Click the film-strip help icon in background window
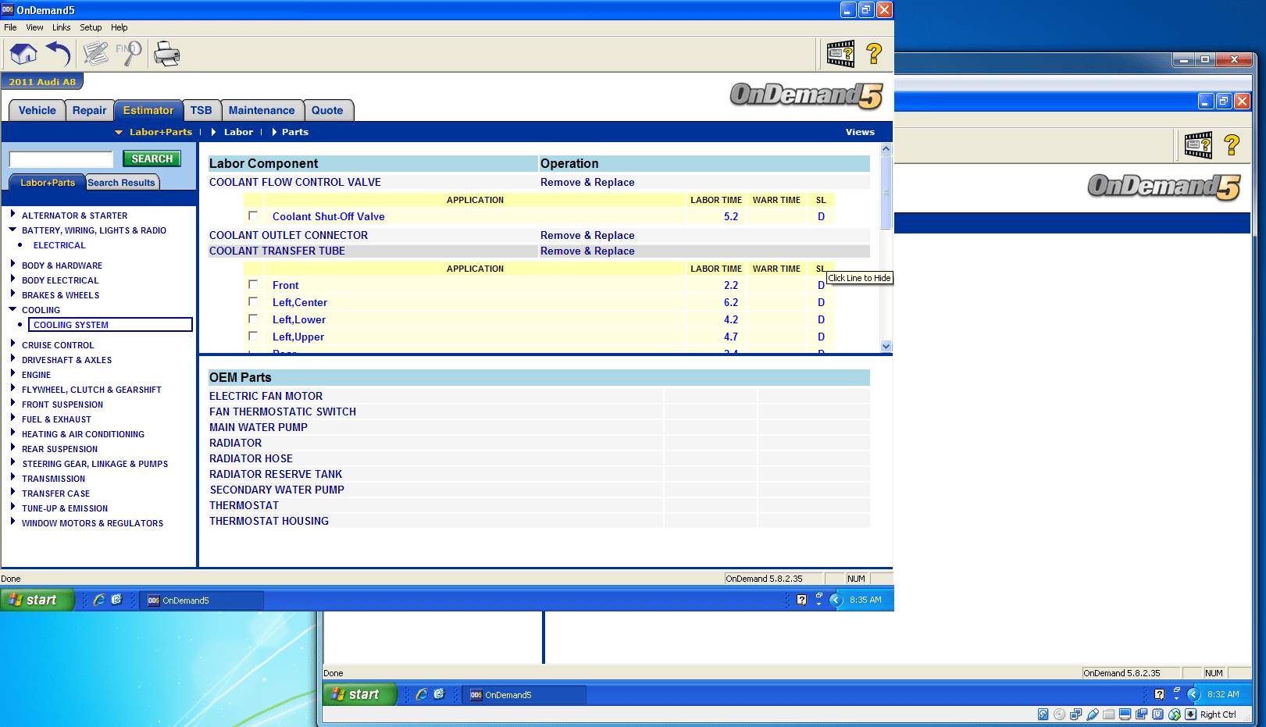The height and width of the screenshot is (727, 1266). coord(1199,145)
